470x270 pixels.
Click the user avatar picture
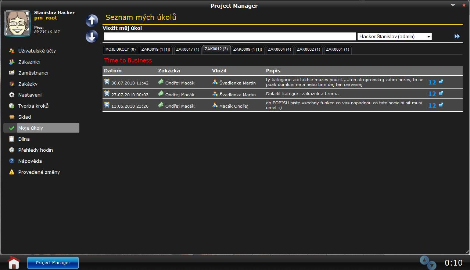point(17,23)
